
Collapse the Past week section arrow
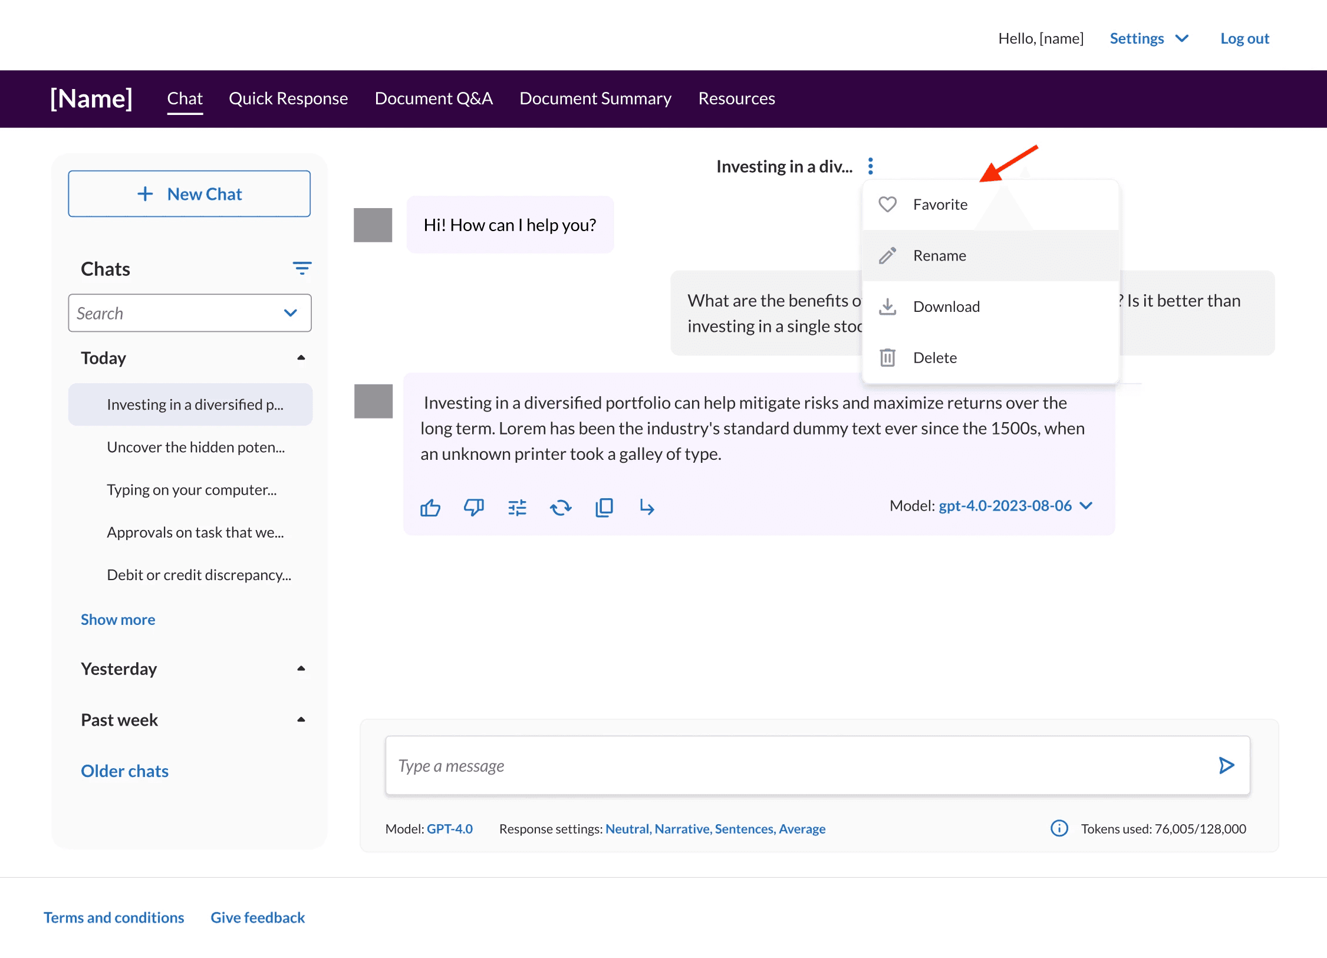pyautogui.click(x=301, y=720)
